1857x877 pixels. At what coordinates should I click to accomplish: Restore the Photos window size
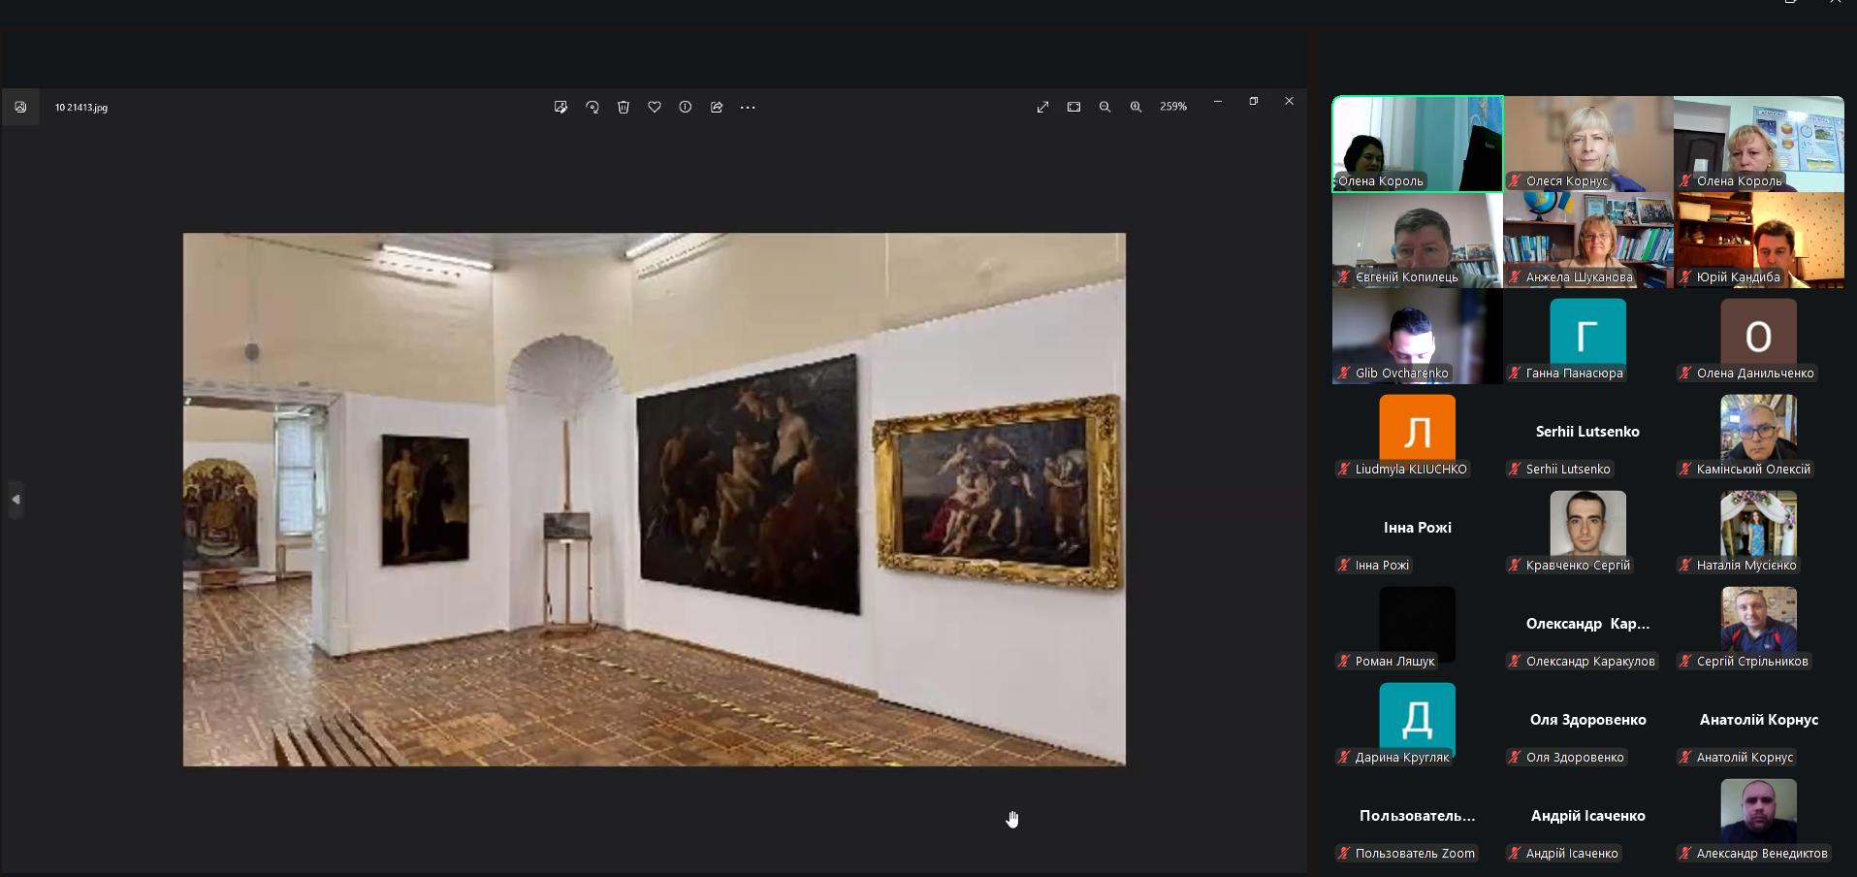[1254, 101]
